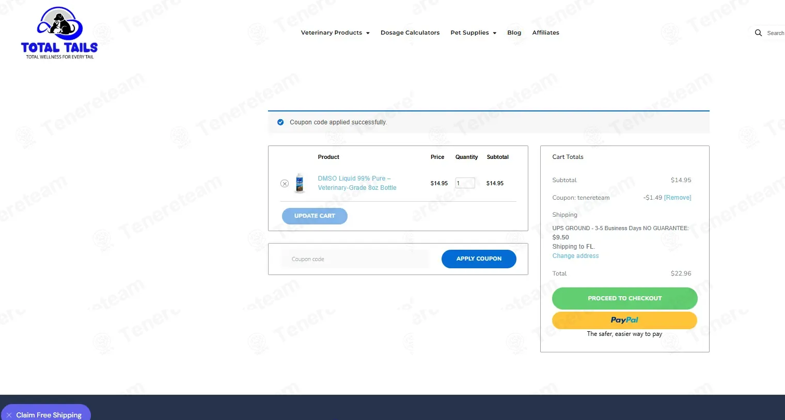Go to the Blog page
The width and height of the screenshot is (785, 420).
[x=514, y=33]
